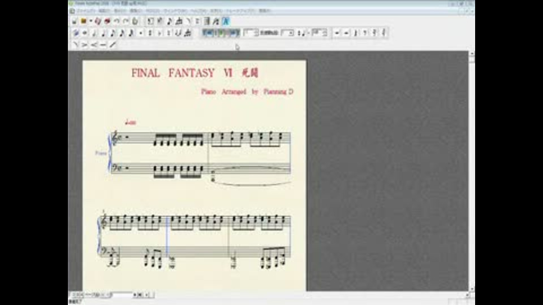This screenshot has height=305, width=543.
Task: Click the rewind-to-start playback button
Action: point(208,33)
